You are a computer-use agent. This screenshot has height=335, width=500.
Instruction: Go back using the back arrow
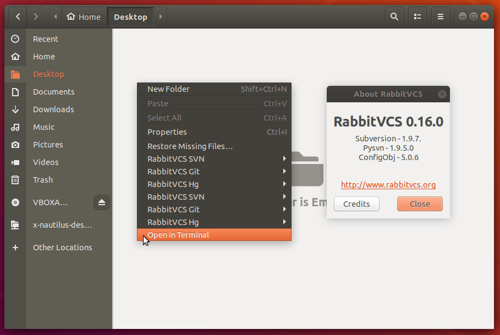(18, 17)
